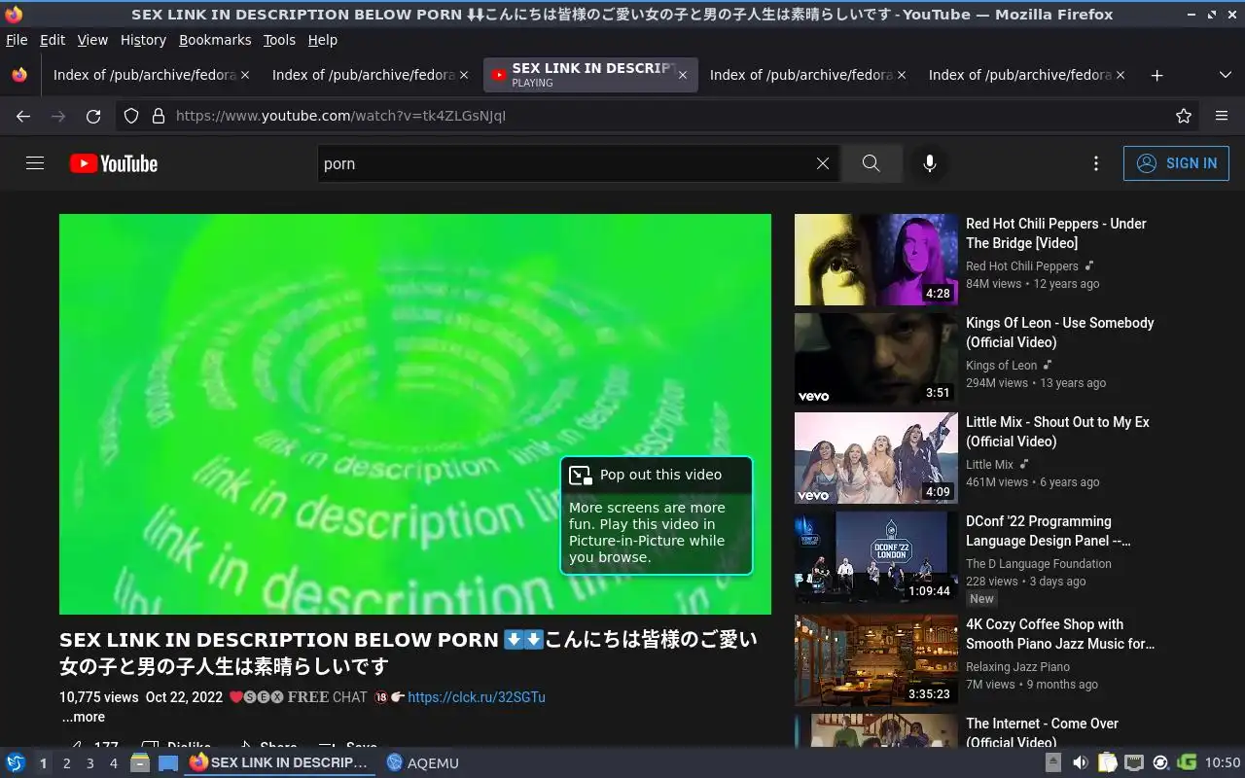Open the Bookmarks menu
The width and height of the screenshot is (1245, 778).
[215, 40]
